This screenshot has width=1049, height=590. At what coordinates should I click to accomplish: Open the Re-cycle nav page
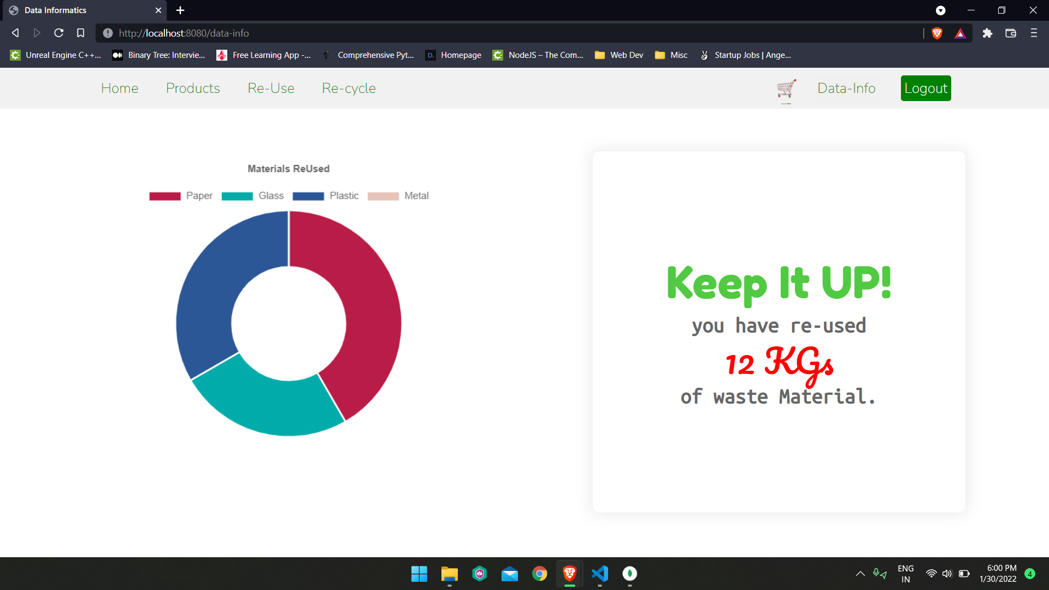pyautogui.click(x=349, y=88)
